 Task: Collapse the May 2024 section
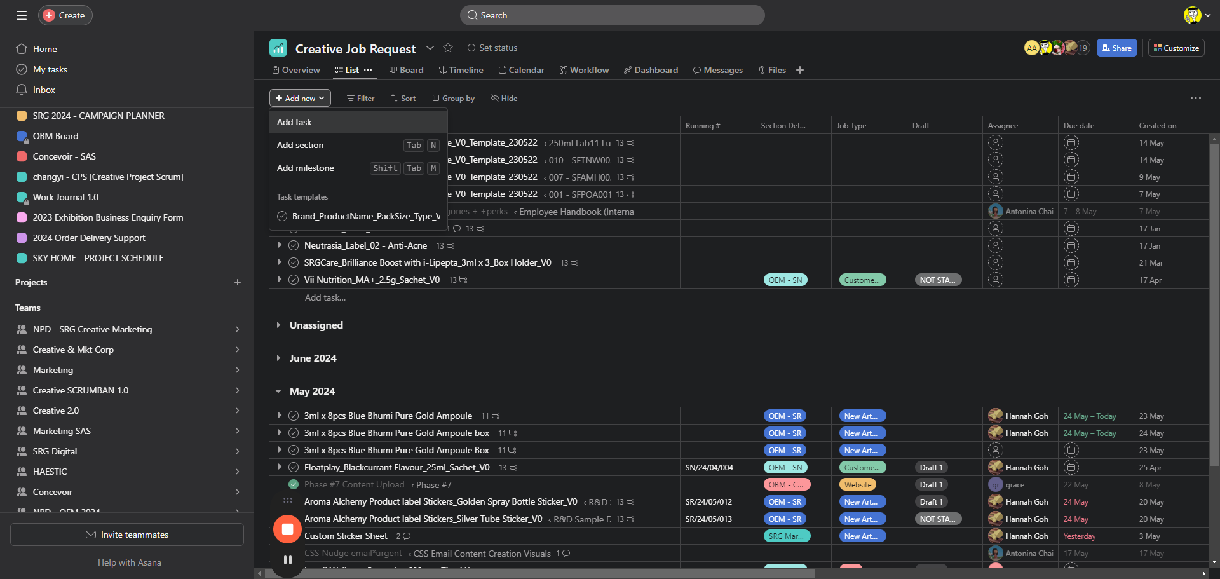point(278,391)
